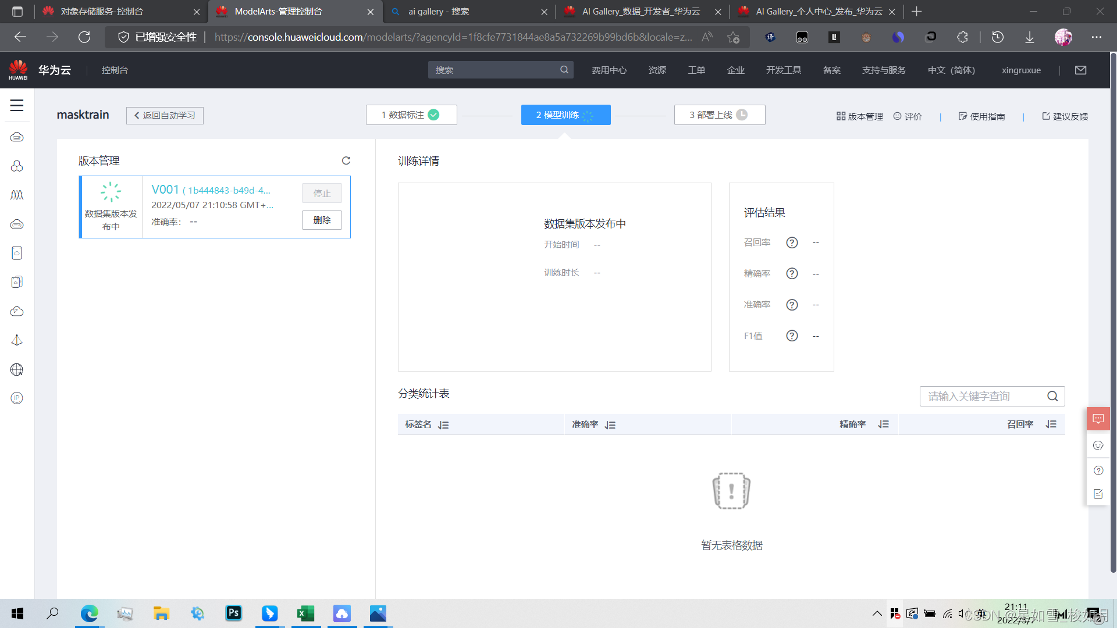
Task: Open File Explorer from the taskbar
Action: click(x=161, y=613)
